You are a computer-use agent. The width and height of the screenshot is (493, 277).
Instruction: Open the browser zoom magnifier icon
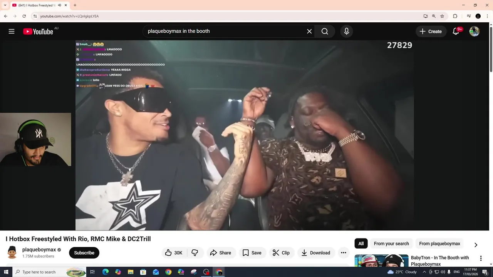tap(434, 16)
